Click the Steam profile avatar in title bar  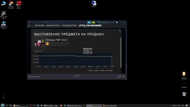[97, 22]
